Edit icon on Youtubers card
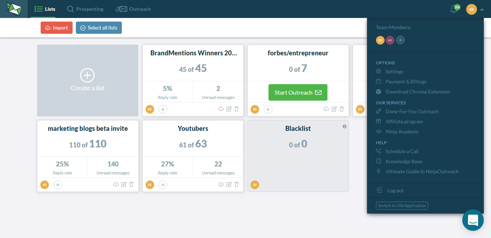 pos(229,184)
